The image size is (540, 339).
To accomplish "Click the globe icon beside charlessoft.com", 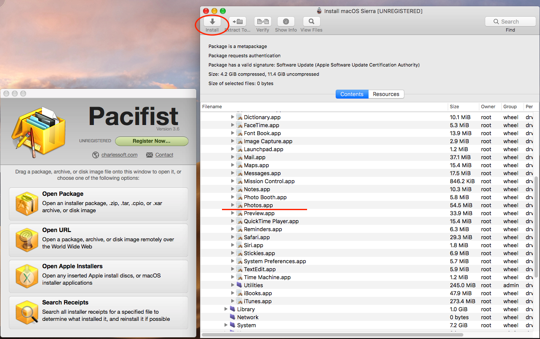I will click(96, 155).
